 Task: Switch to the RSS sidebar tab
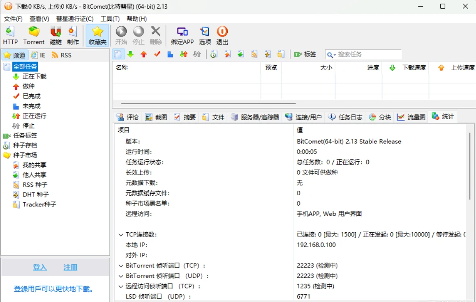tap(61, 55)
